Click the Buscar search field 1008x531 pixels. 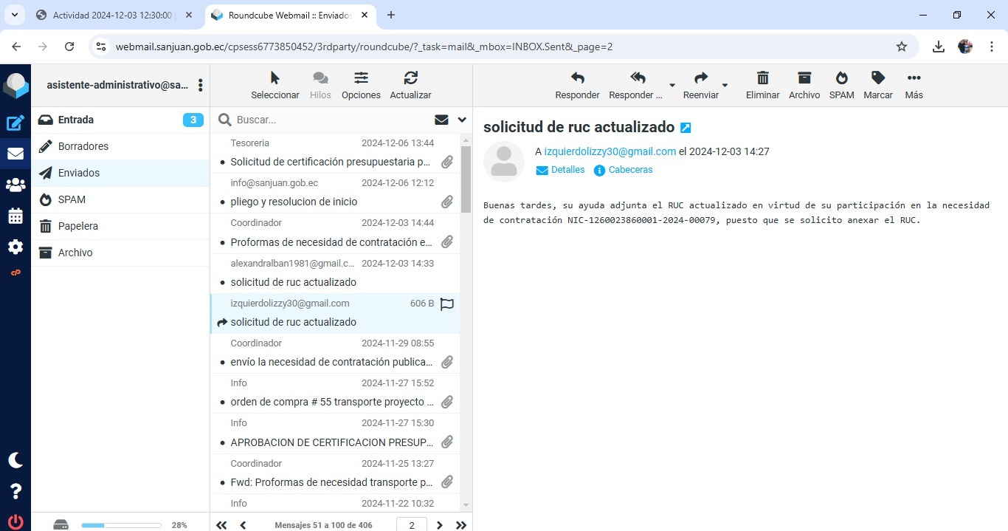click(x=332, y=120)
